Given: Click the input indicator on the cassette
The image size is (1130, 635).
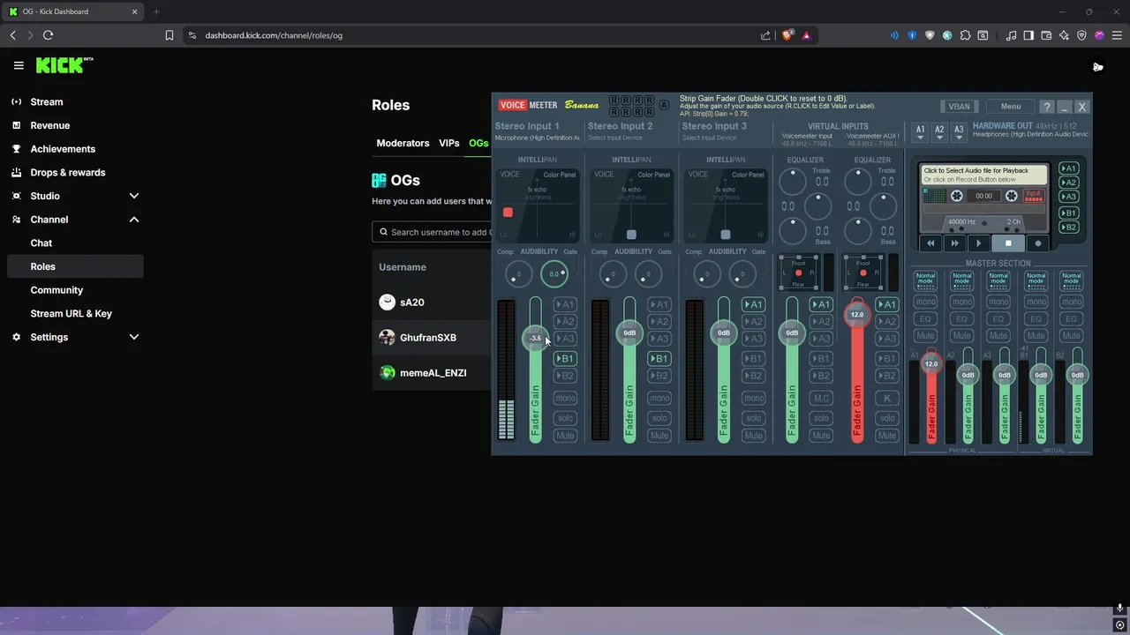Looking at the screenshot, I should (x=1034, y=196).
